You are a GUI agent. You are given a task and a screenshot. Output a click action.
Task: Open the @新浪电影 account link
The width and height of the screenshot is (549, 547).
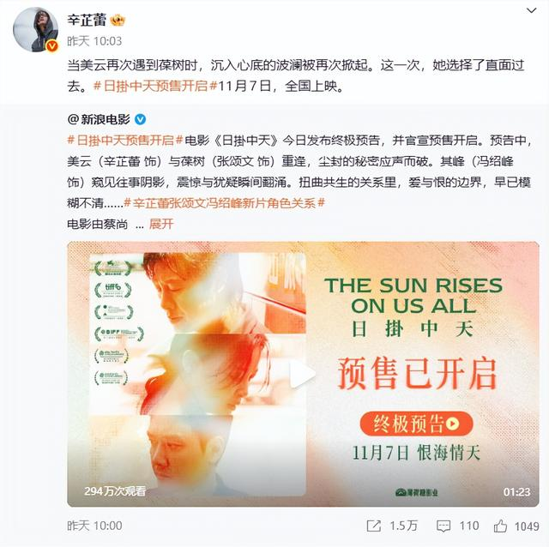pyautogui.click(x=99, y=120)
